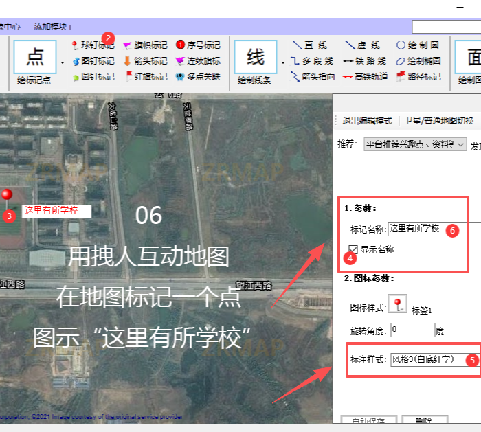
Task: Click the red ball pin marker on map
Action: [x=8, y=194]
